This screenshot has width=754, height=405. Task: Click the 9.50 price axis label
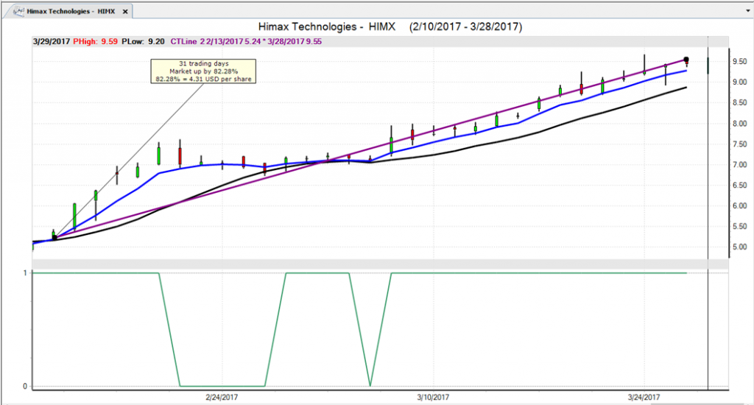[739, 62]
